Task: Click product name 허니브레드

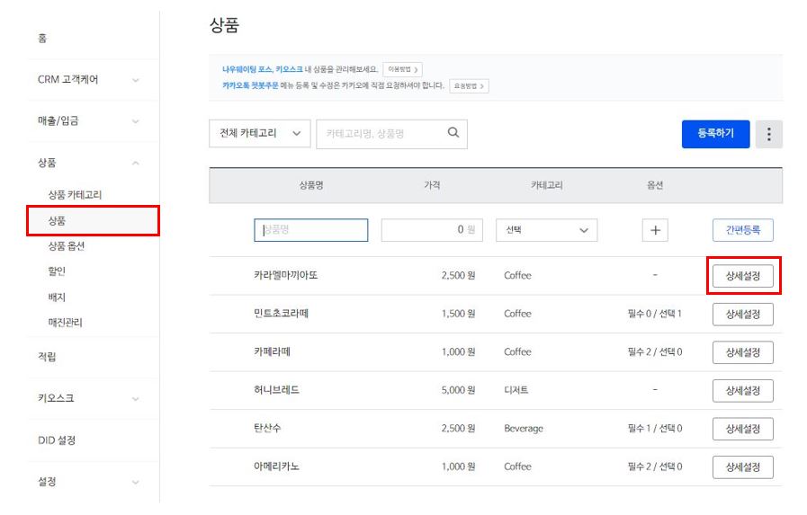Action: tap(276, 390)
